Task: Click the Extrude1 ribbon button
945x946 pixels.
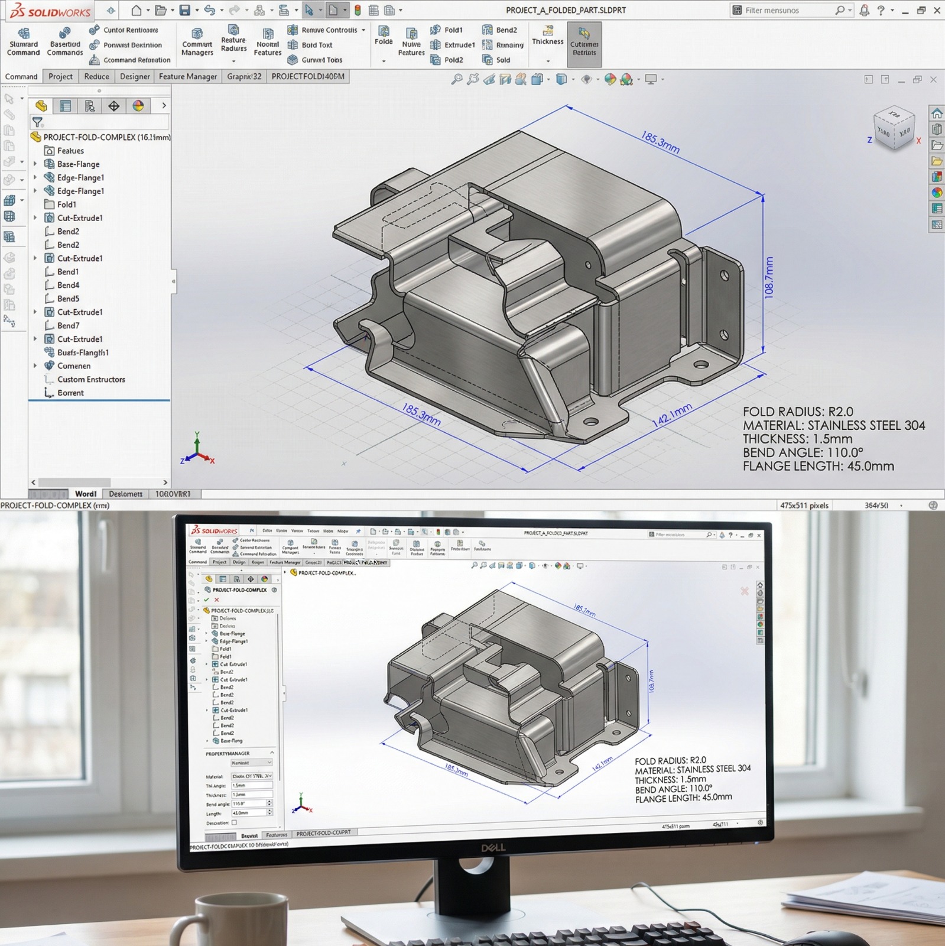Action: tap(453, 45)
